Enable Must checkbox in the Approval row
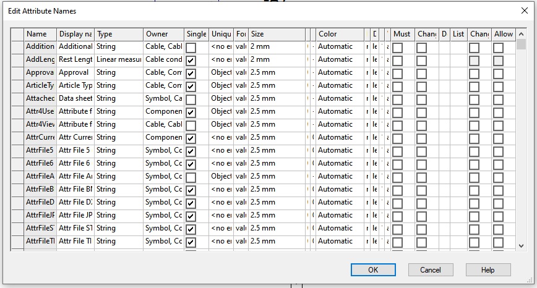This screenshot has height=288, width=537. tap(398, 73)
